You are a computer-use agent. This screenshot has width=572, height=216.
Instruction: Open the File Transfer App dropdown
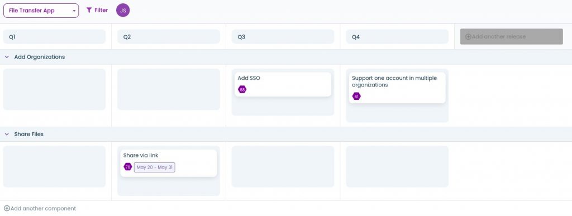click(x=41, y=11)
